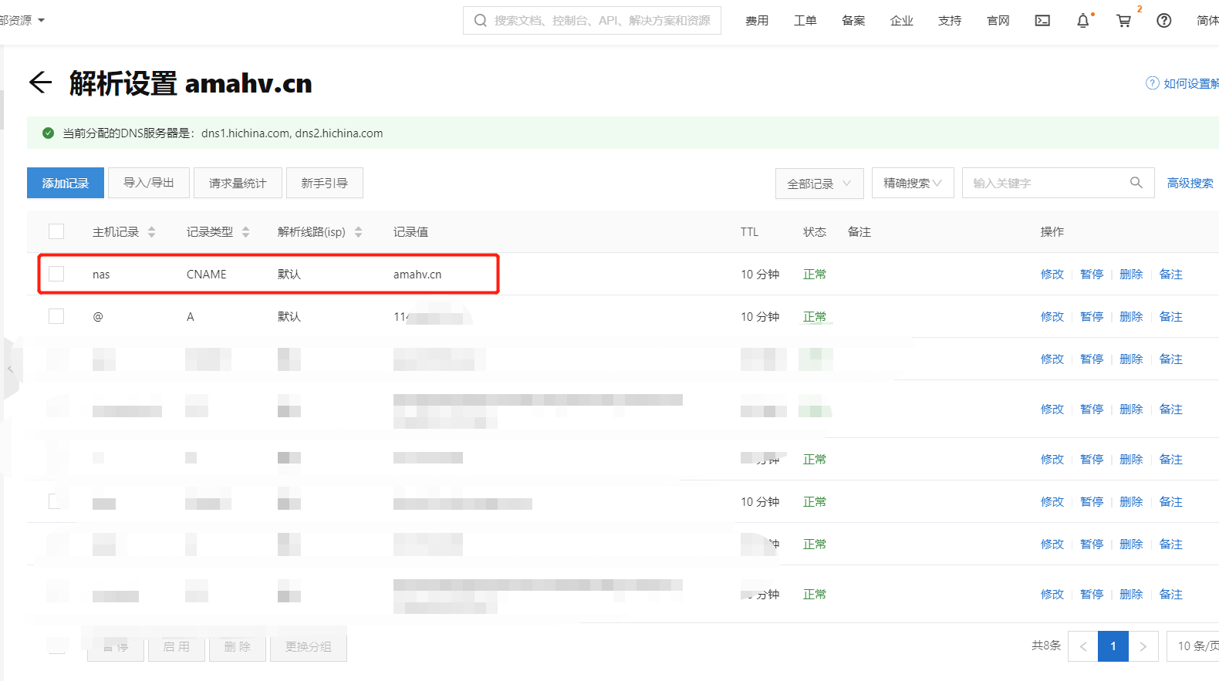Collapse the left sidebar handle
1219x681 pixels.
(x=10, y=369)
